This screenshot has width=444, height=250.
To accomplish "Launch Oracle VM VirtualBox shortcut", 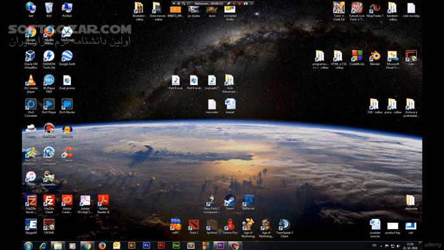I will pos(30,59).
